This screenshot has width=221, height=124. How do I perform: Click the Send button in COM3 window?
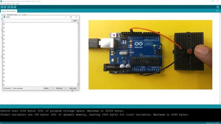click(75, 21)
